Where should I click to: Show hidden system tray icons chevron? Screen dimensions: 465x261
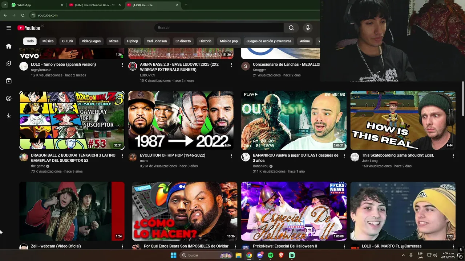403,255
